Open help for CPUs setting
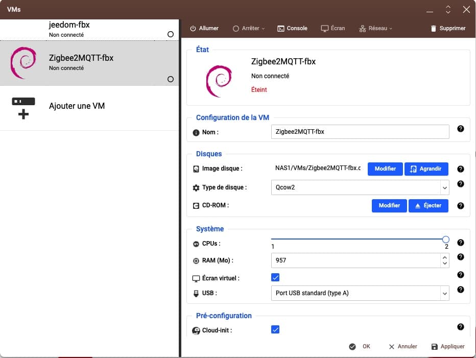This screenshot has width=476, height=358. click(x=461, y=243)
